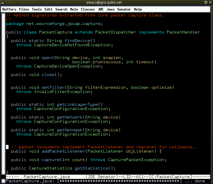Image resolution: width=213 pixels, height=184 pixels.
Task: Open the Tools menu
Action: pos(37,9)
